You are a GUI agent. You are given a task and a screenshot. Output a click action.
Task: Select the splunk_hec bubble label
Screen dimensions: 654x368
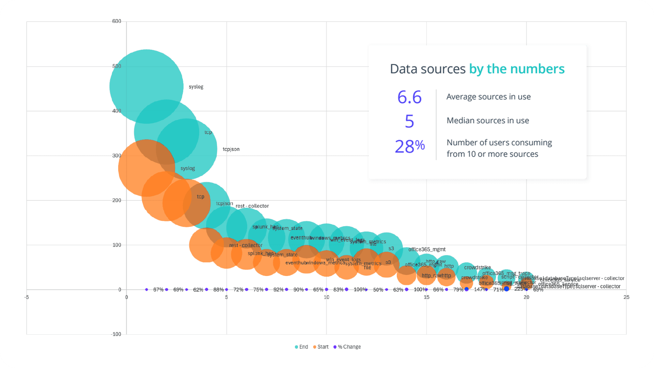pyautogui.click(x=265, y=227)
